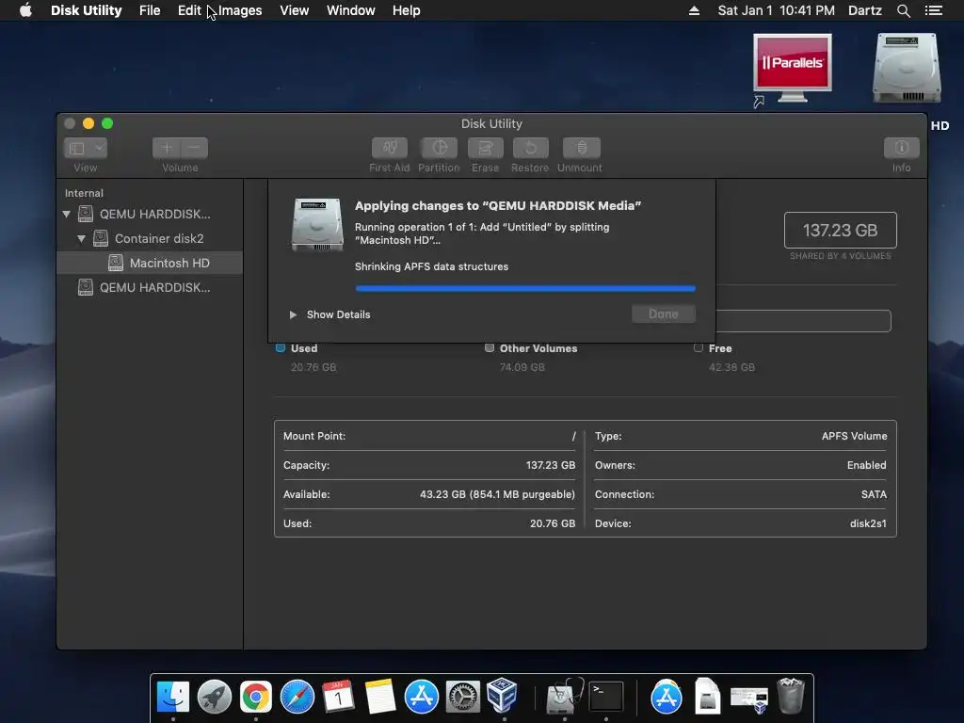Click the Free color legend square
This screenshot has width=964, height=723.
699,348
